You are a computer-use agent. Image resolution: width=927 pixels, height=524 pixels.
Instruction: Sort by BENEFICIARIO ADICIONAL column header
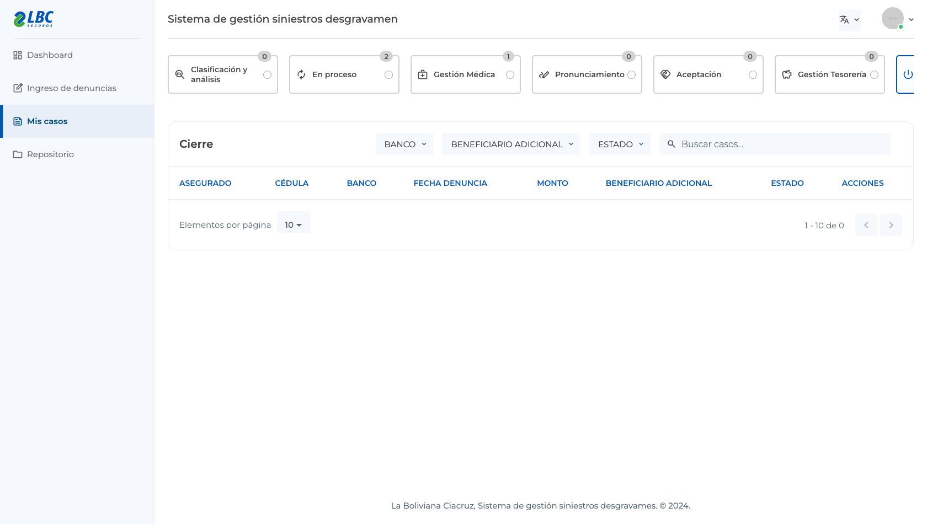tap(659, 183)
